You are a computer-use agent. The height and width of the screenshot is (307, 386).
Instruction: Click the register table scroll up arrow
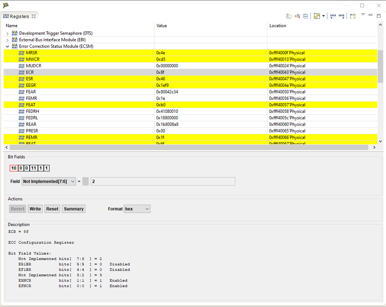click(x=380, y=25)
